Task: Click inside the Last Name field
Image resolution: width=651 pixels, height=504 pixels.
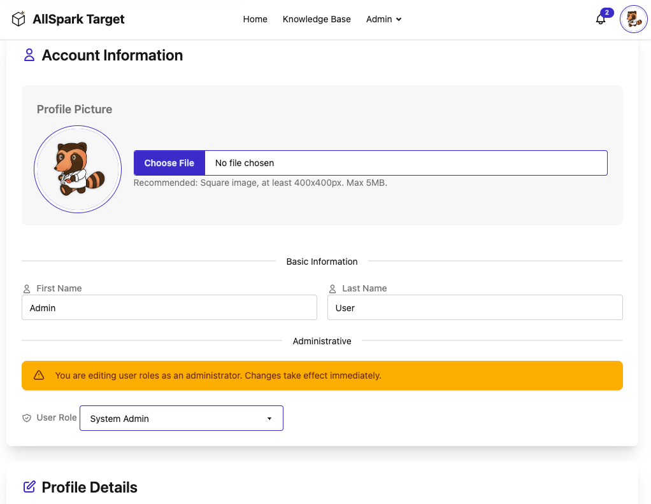Action: (x=475, y=307)
